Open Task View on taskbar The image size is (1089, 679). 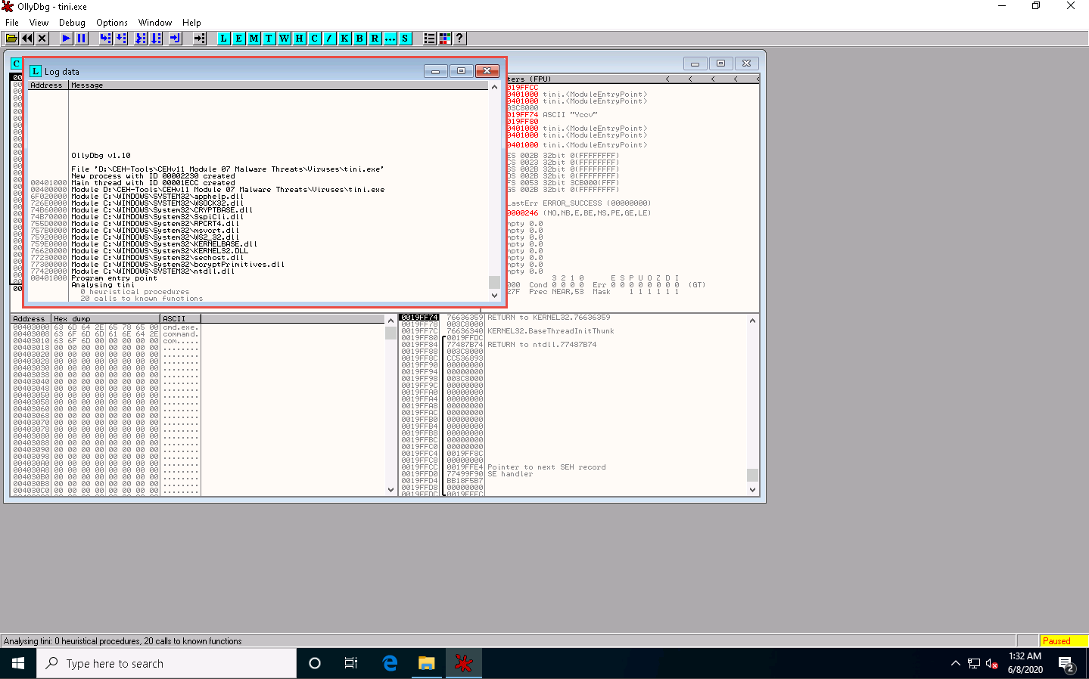pos(351,664)
